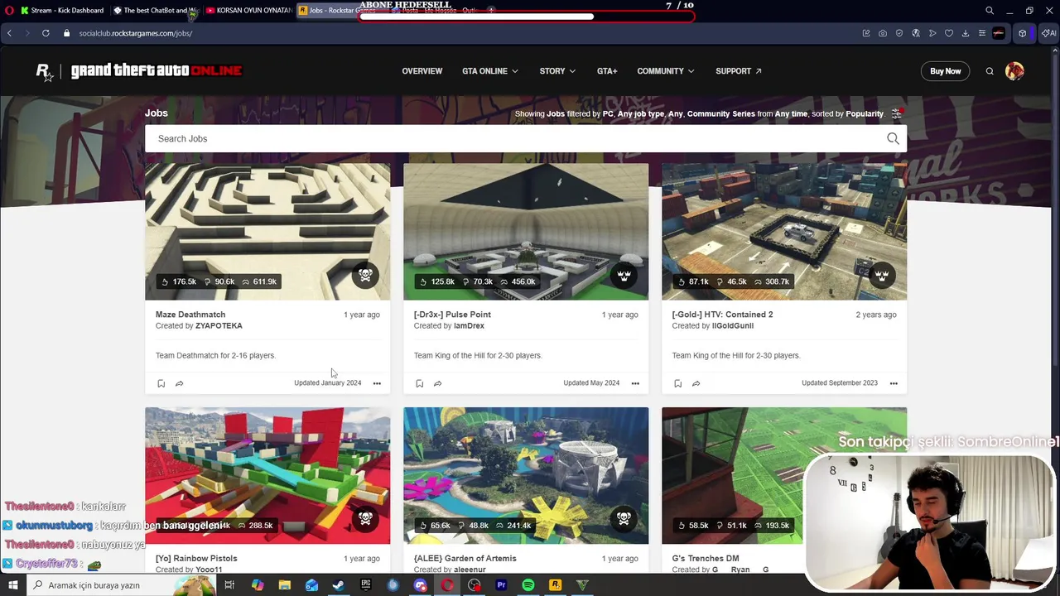Open [-Gold-] HTV: Contained 2 title
The height and width of the screenshot is (596, 1060).
click(722, 315)
